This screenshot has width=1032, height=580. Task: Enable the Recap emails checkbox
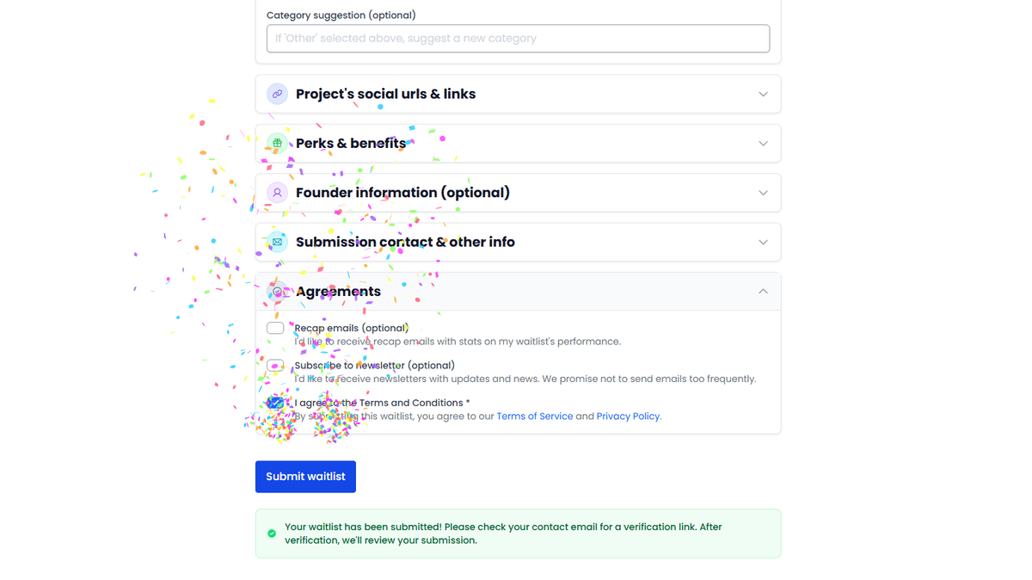pos(275,328)
